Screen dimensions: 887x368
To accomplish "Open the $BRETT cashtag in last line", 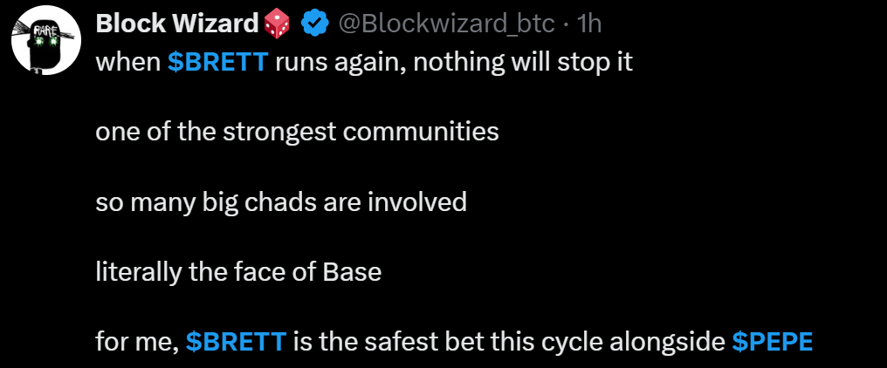I will [x=236, y=342].
